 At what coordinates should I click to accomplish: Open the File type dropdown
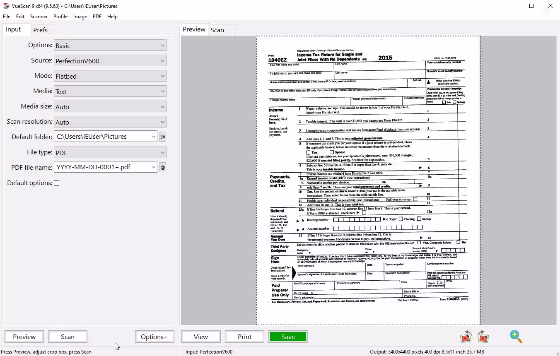(110, 153)
